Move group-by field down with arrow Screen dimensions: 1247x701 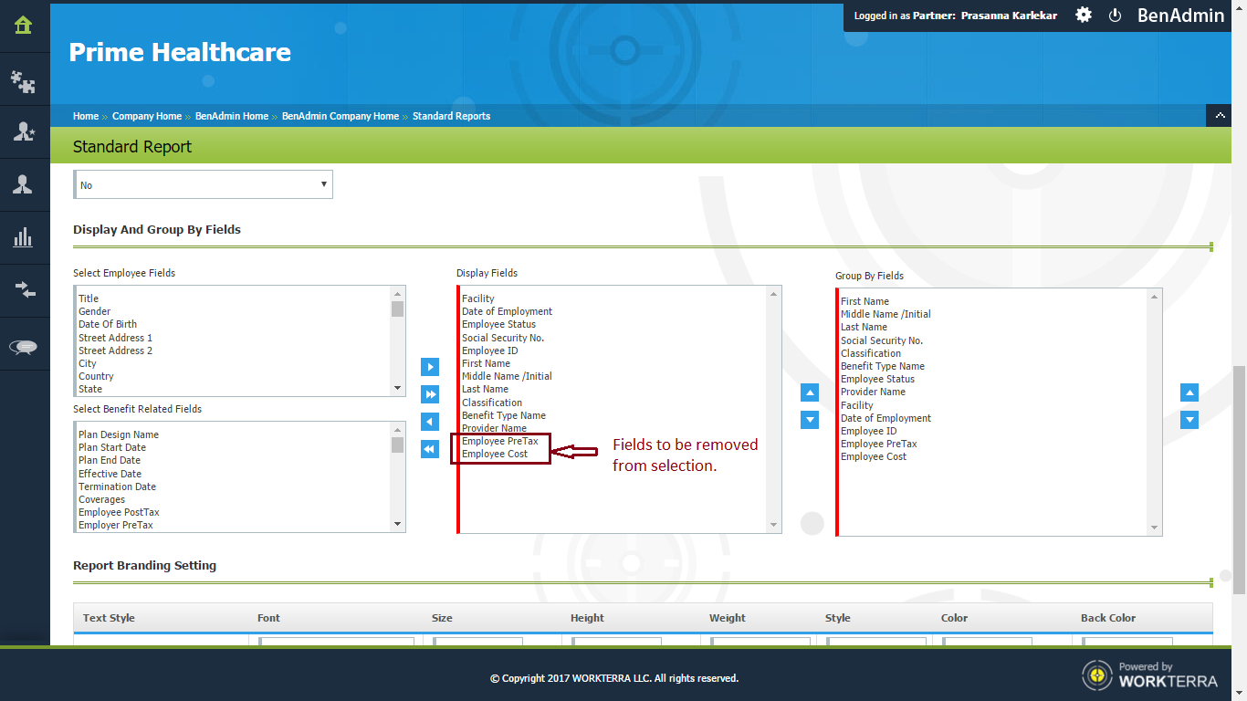click(1189, 420)
